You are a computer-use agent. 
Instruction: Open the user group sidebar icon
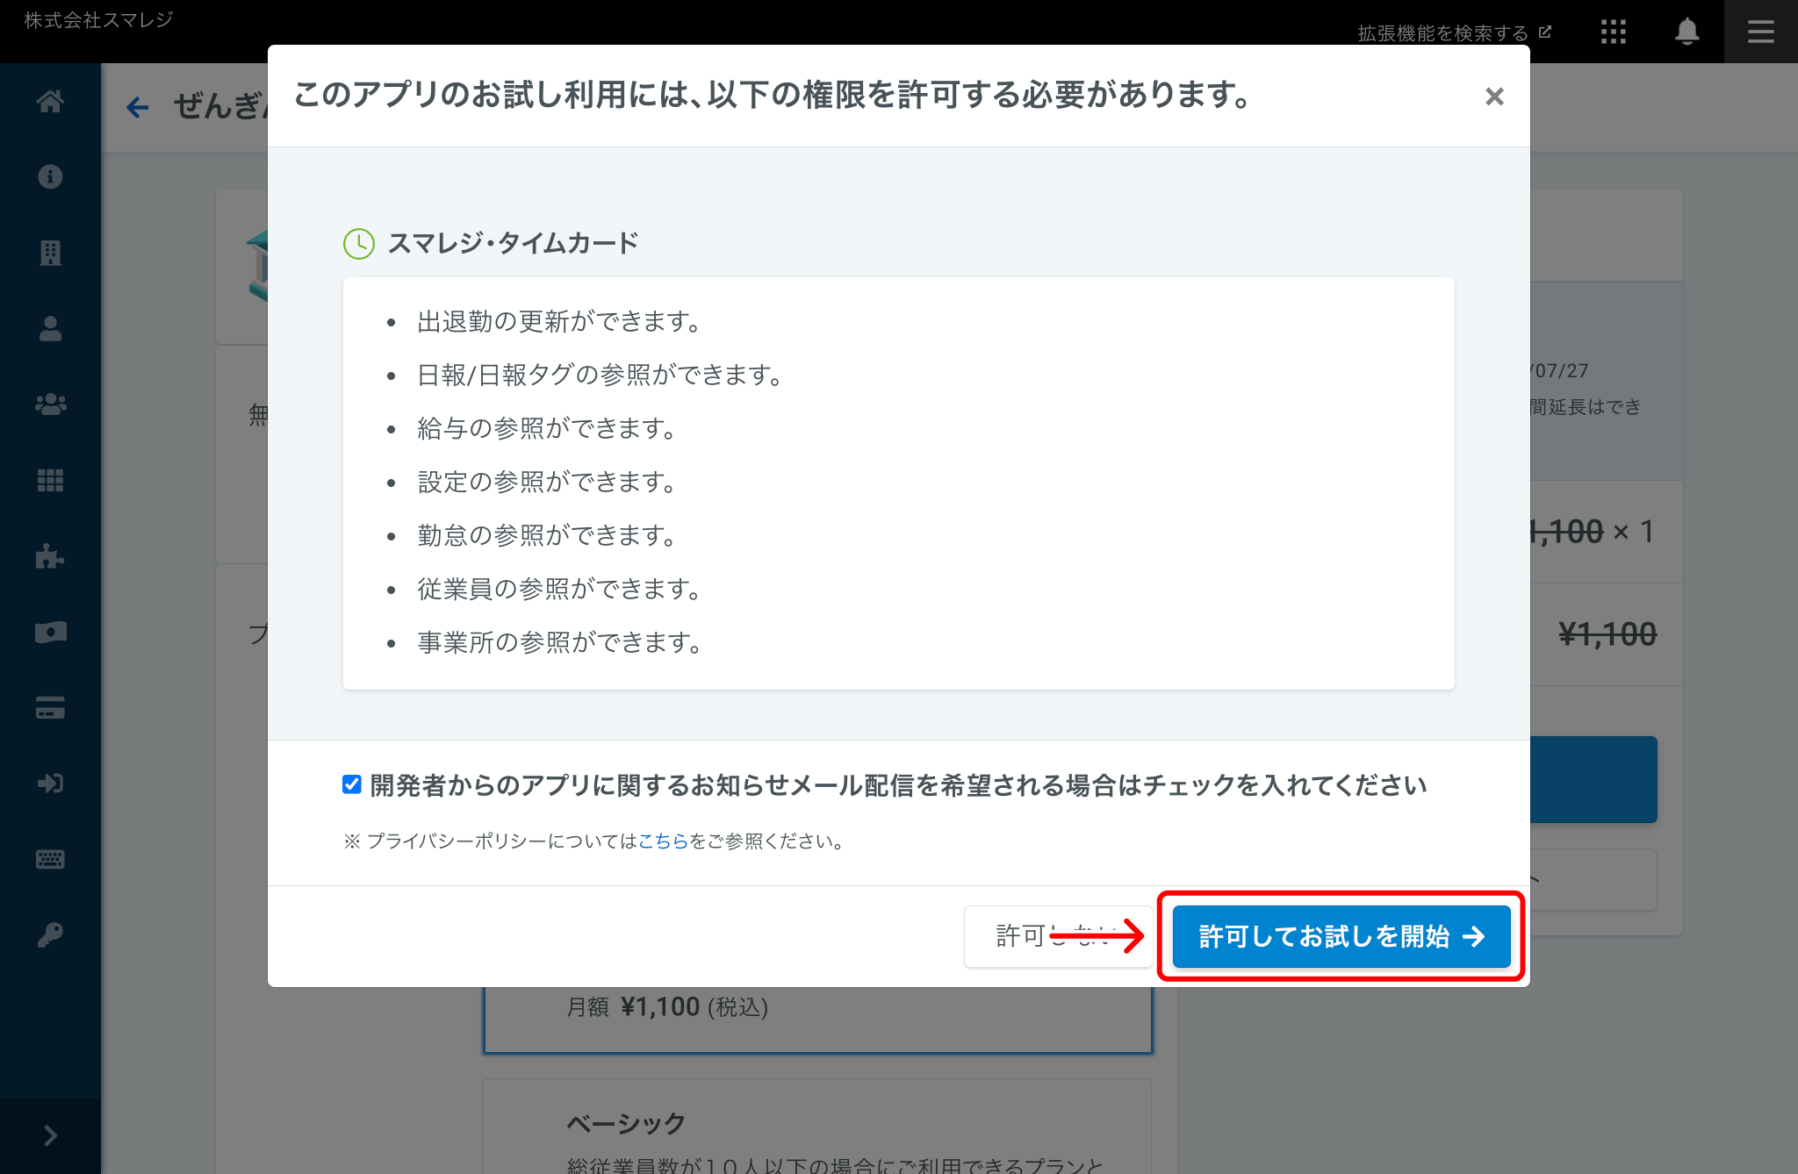click(50, 404)
